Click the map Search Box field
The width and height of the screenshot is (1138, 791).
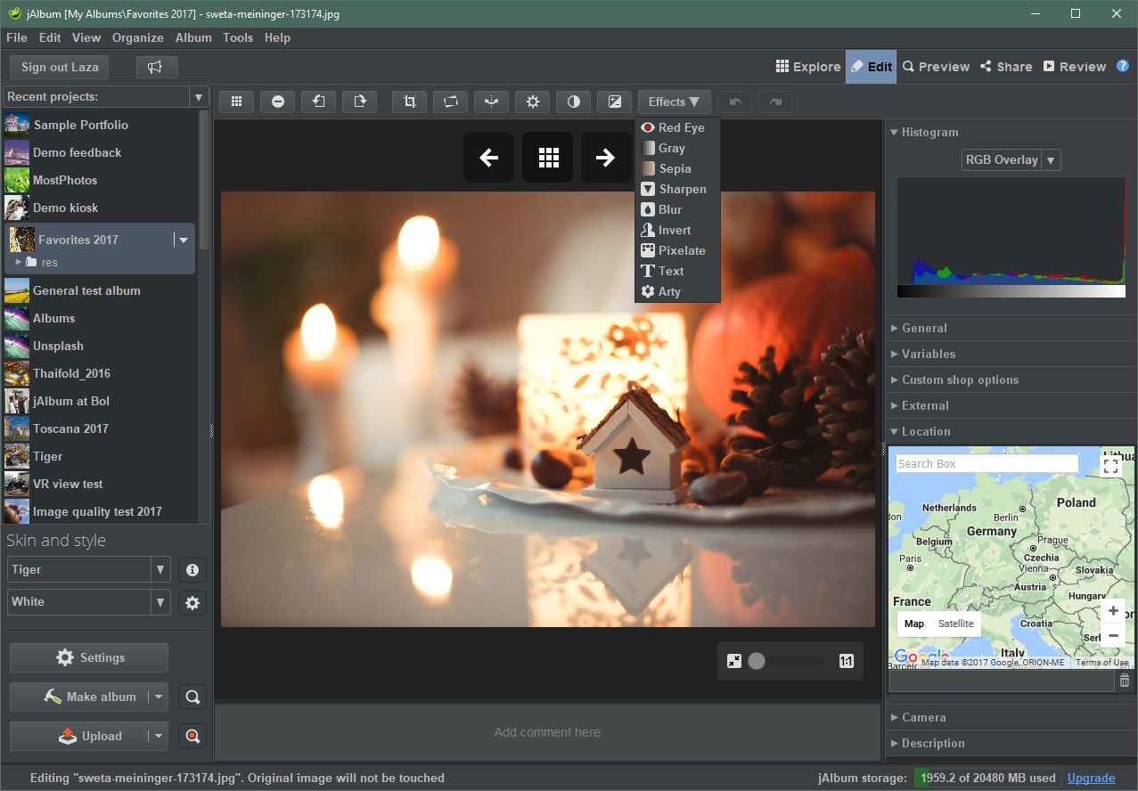point(987,463)
